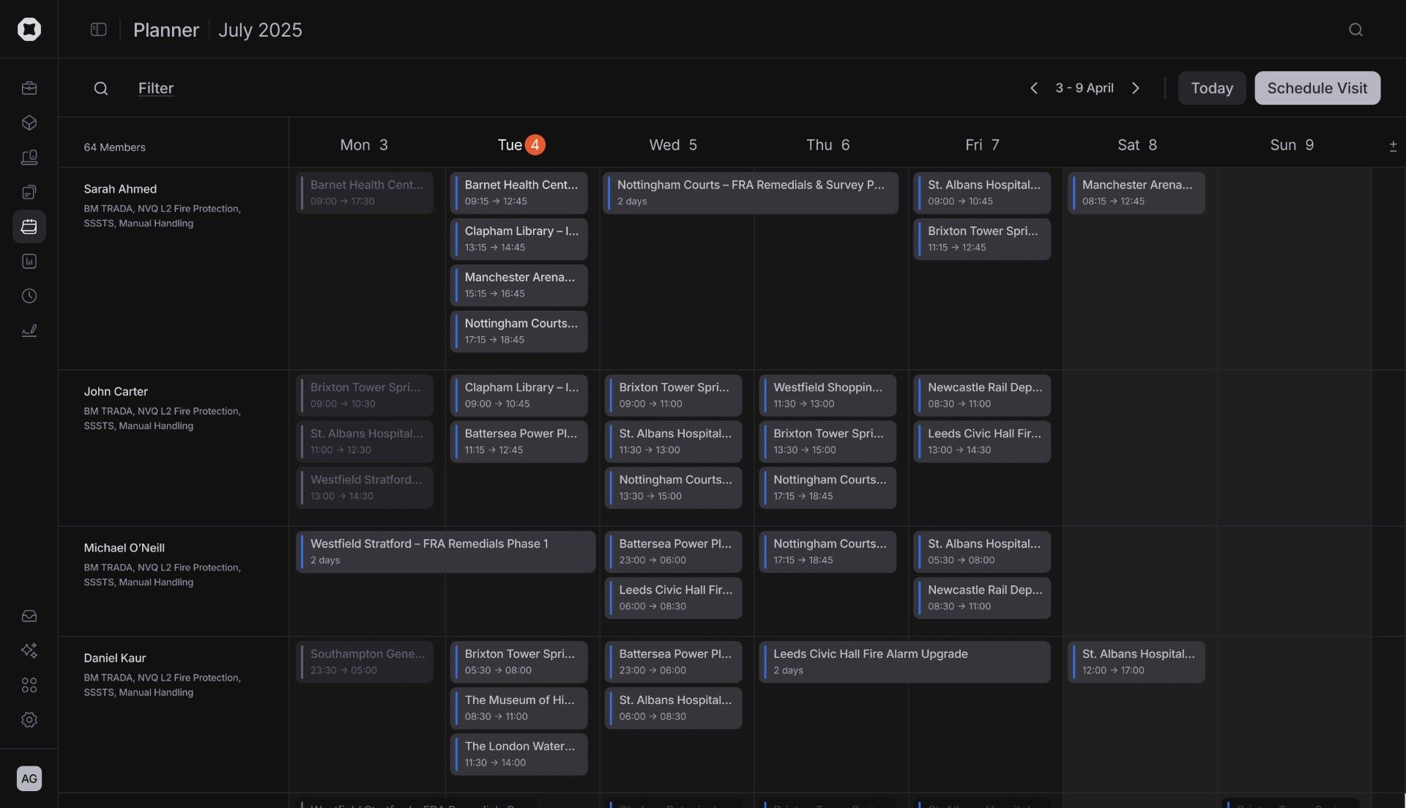This screenshot has width=1406, height=808.
Task: Click the AG user avatar
Action: point(29,779)
